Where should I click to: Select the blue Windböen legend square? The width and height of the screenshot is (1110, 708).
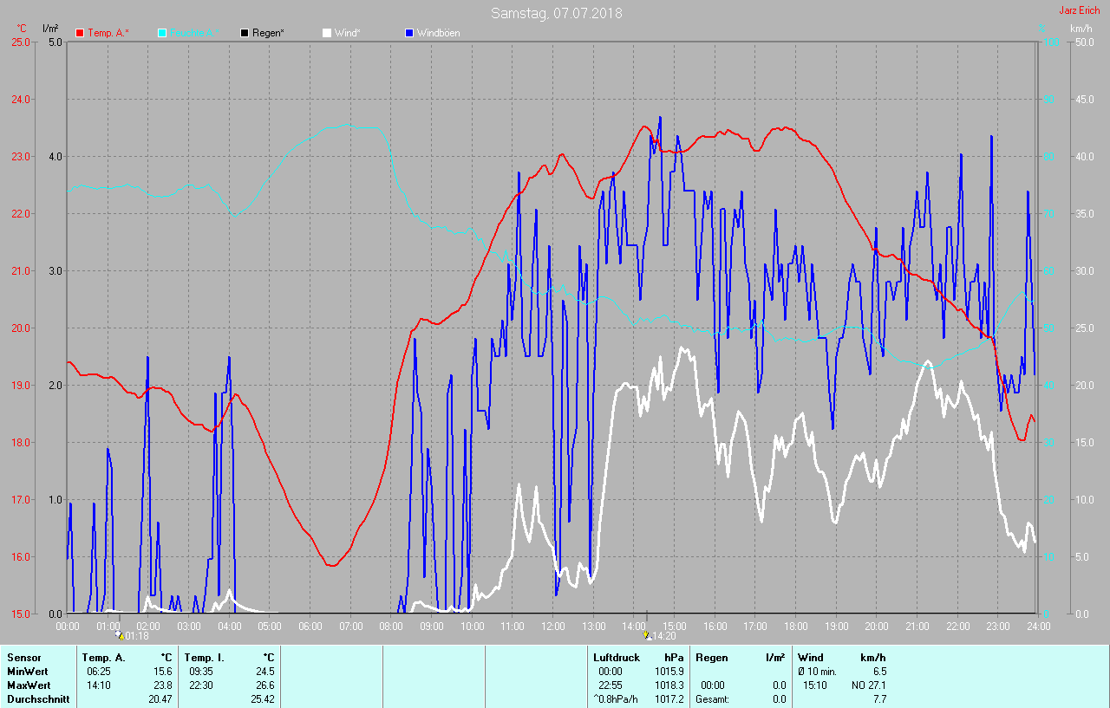409,33
